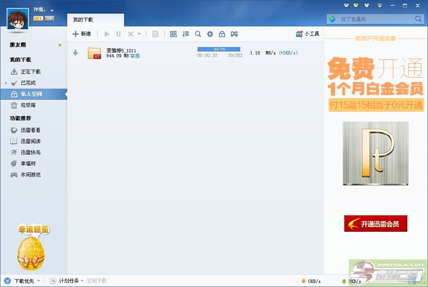Screen dimensions: 428x287
Task: Click the 开通迅雷会员 button
Action: tap(376, 223)
